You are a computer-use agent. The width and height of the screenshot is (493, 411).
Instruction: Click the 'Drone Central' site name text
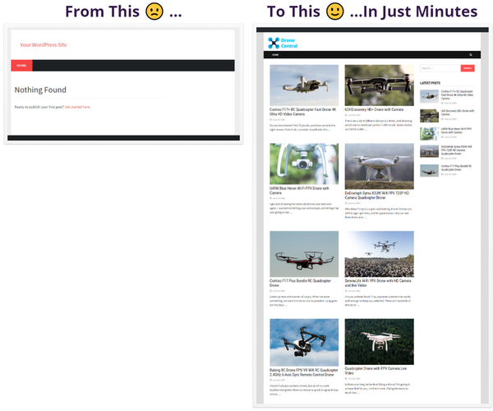(x=289, y=43)
